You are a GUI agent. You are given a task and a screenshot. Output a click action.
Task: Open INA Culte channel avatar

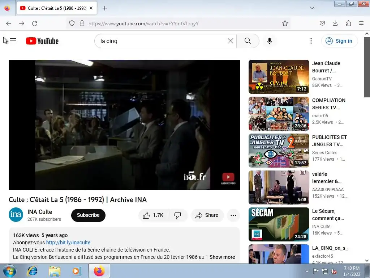pos(16,215)
